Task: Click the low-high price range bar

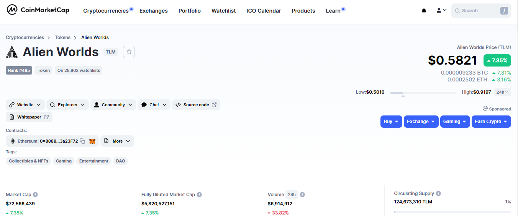Action: pos(423,93)
